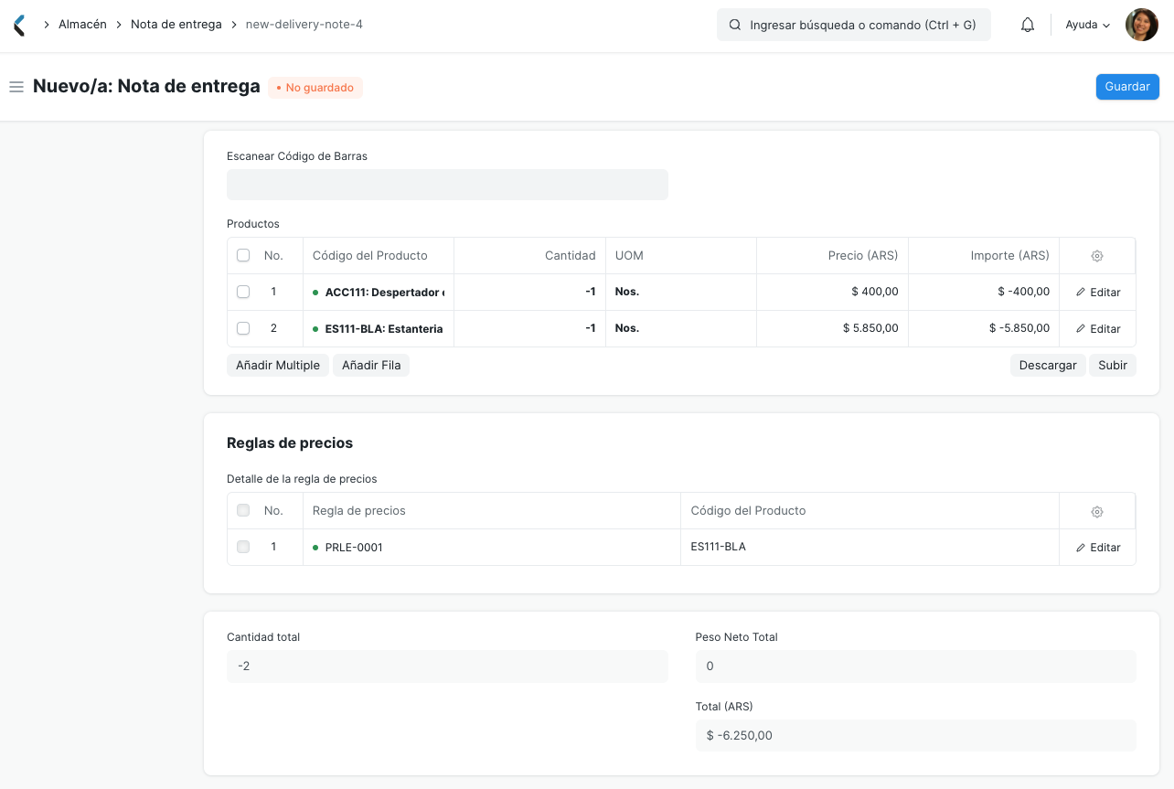Click Añadir Fila button
Screen dimensions: 1174x789
point(371,365)
